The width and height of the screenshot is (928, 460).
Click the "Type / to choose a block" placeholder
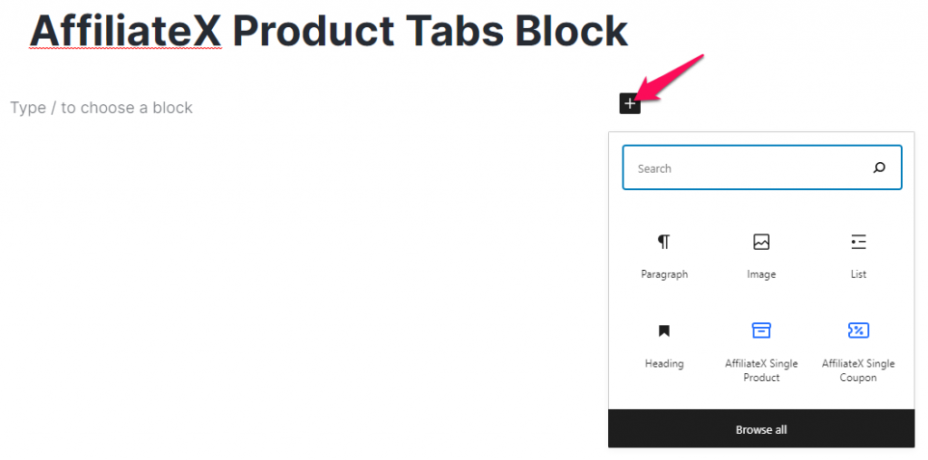pyautogui.click(x=101, y=108)
